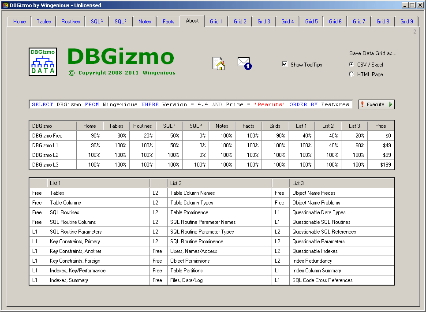Click the Price column header
This screenshot has width=426, height=312.
click(381, 126)
